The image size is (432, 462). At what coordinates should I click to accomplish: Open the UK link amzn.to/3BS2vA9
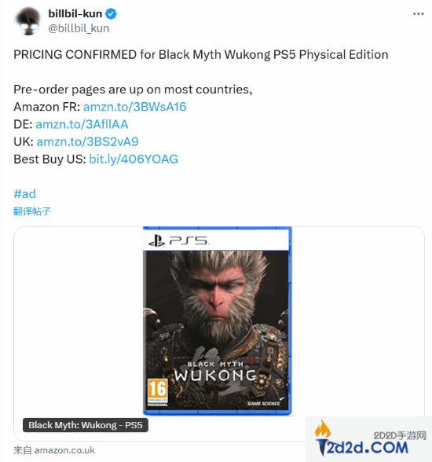click(x=87, y=141)
